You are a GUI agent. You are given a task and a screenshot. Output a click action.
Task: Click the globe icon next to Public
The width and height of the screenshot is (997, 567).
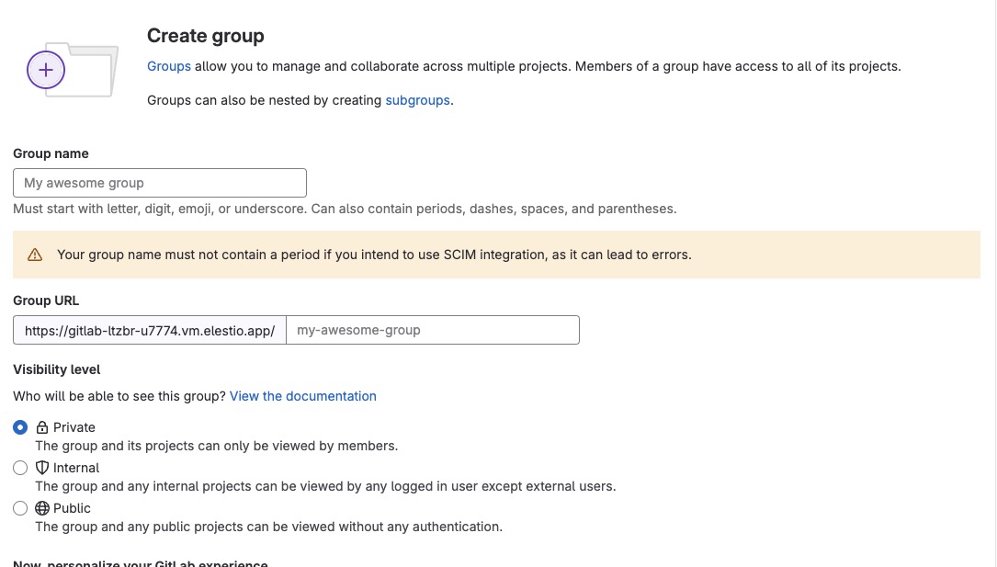point(41,508)
